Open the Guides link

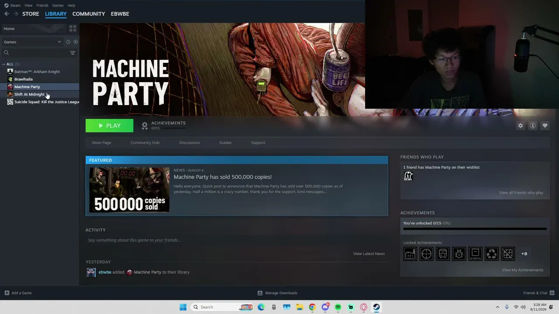[x=225, y=143]
